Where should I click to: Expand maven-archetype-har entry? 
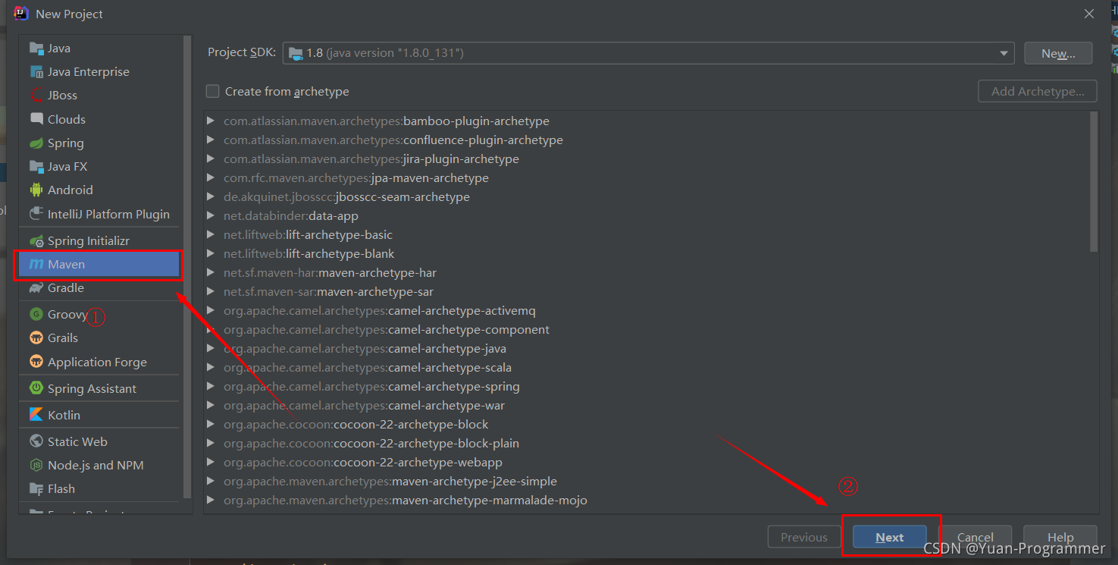click(x=211, y=273)
